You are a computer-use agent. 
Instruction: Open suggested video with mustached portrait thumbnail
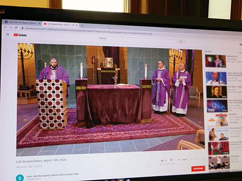[216, 92]
